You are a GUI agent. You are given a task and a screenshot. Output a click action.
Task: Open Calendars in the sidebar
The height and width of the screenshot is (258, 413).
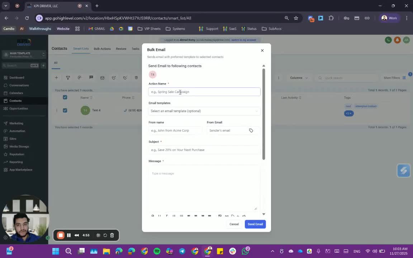(x=16, y=93)
